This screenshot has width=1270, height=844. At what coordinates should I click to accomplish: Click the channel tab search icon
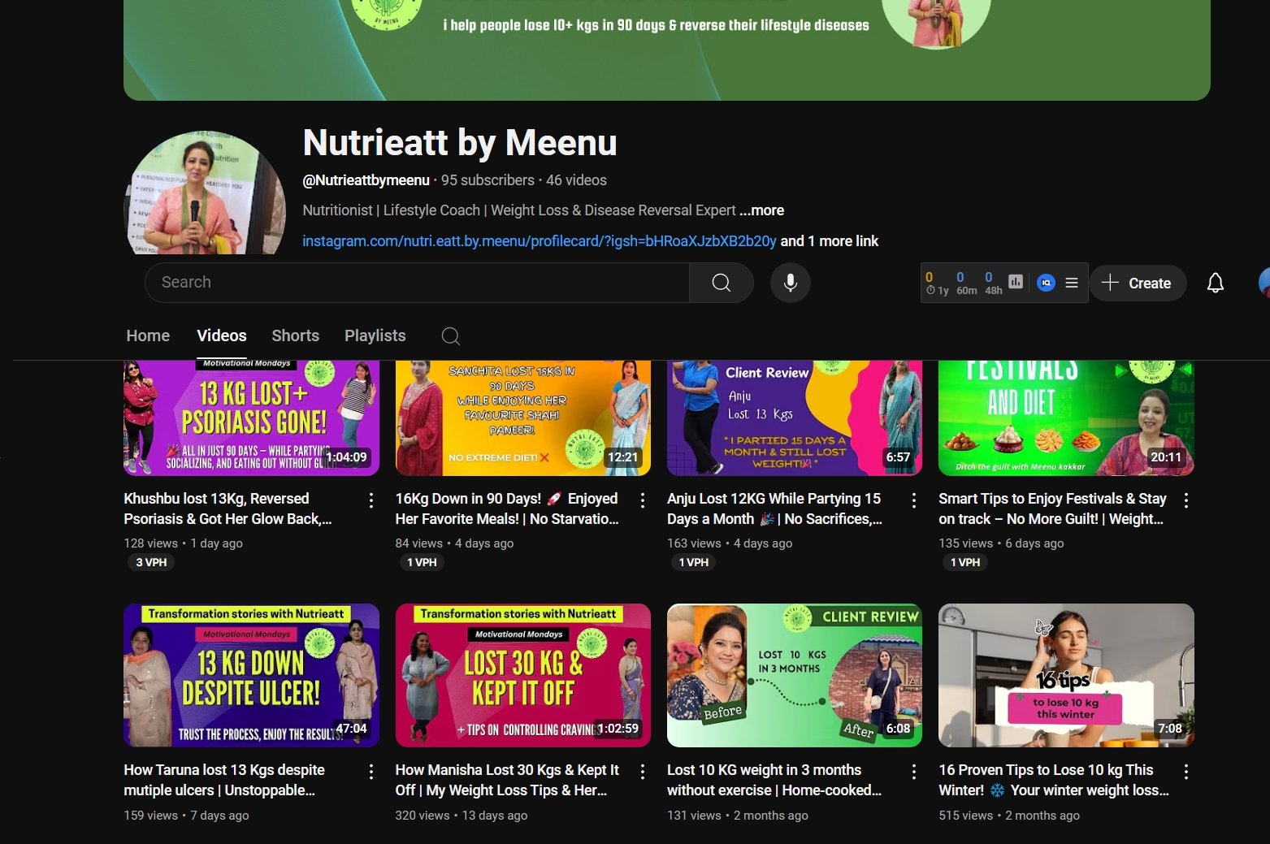pos(451,336)
